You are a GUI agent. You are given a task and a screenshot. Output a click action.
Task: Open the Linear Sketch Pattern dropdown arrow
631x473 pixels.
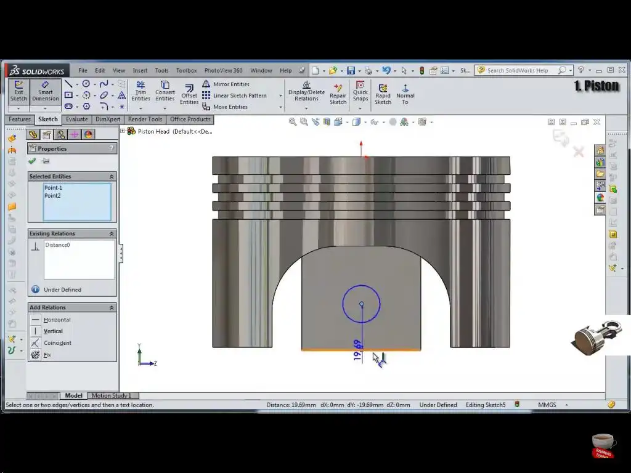click(x=280, y=95)
